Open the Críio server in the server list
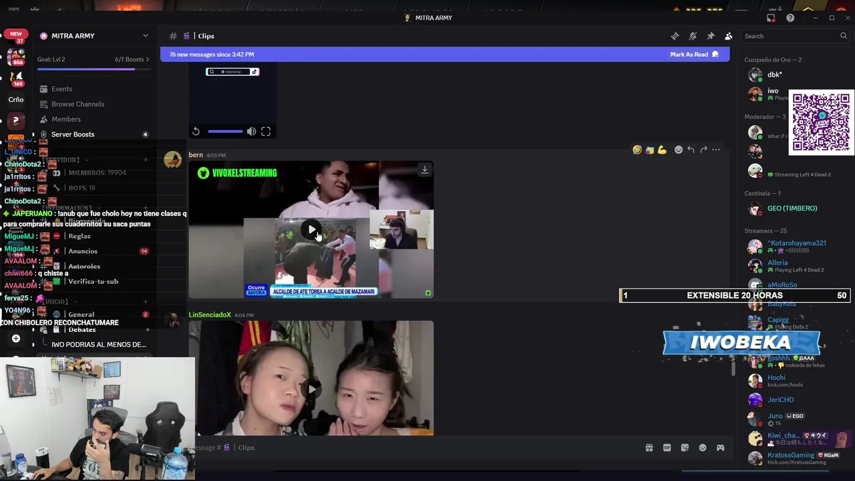The width and height of the screenshot is (855, 481). coord(16,100)
